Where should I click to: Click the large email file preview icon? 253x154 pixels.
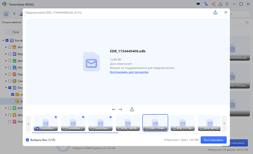91,62
